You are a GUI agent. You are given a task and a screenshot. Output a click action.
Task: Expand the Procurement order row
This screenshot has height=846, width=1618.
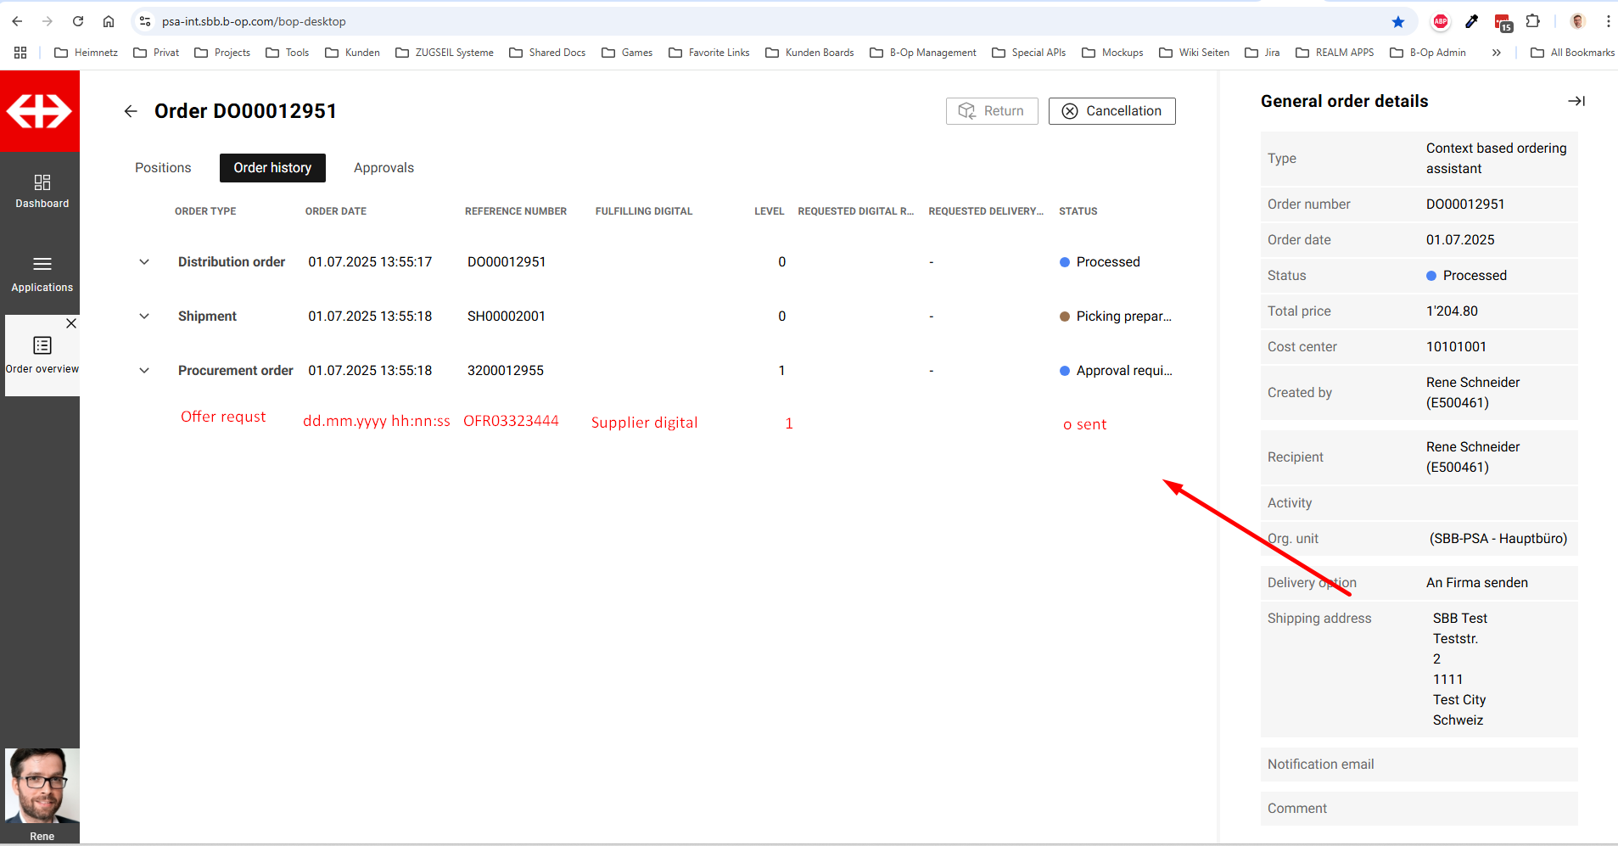tap(144, 371)
